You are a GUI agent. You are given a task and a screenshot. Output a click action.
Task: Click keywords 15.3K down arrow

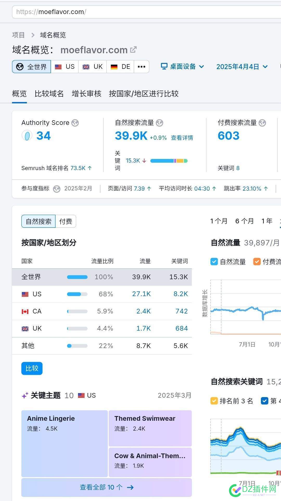click(x=144, y=161)
